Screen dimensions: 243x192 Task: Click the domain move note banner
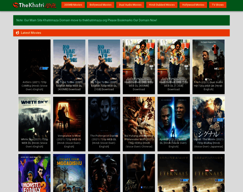121,20
